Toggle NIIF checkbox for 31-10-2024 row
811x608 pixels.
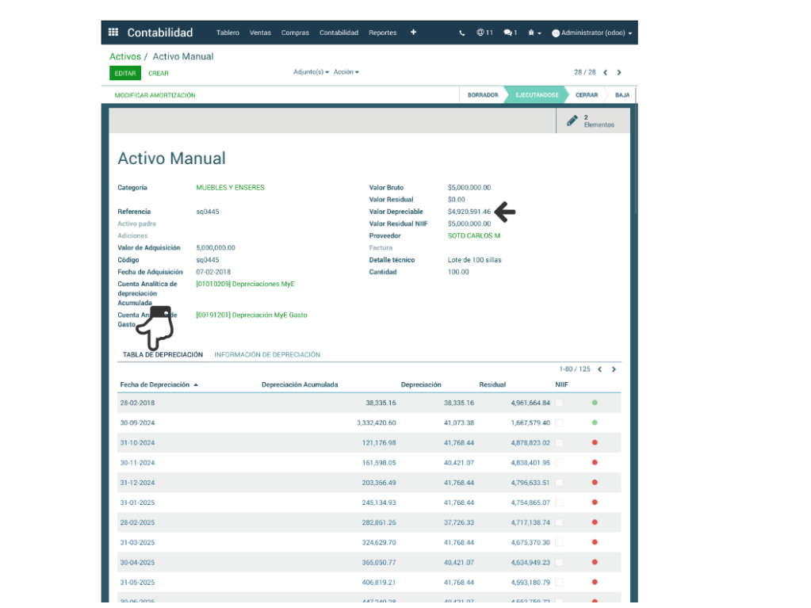[x=559, y=443]
